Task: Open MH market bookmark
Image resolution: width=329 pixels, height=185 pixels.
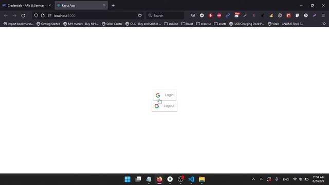Action: 81,24
